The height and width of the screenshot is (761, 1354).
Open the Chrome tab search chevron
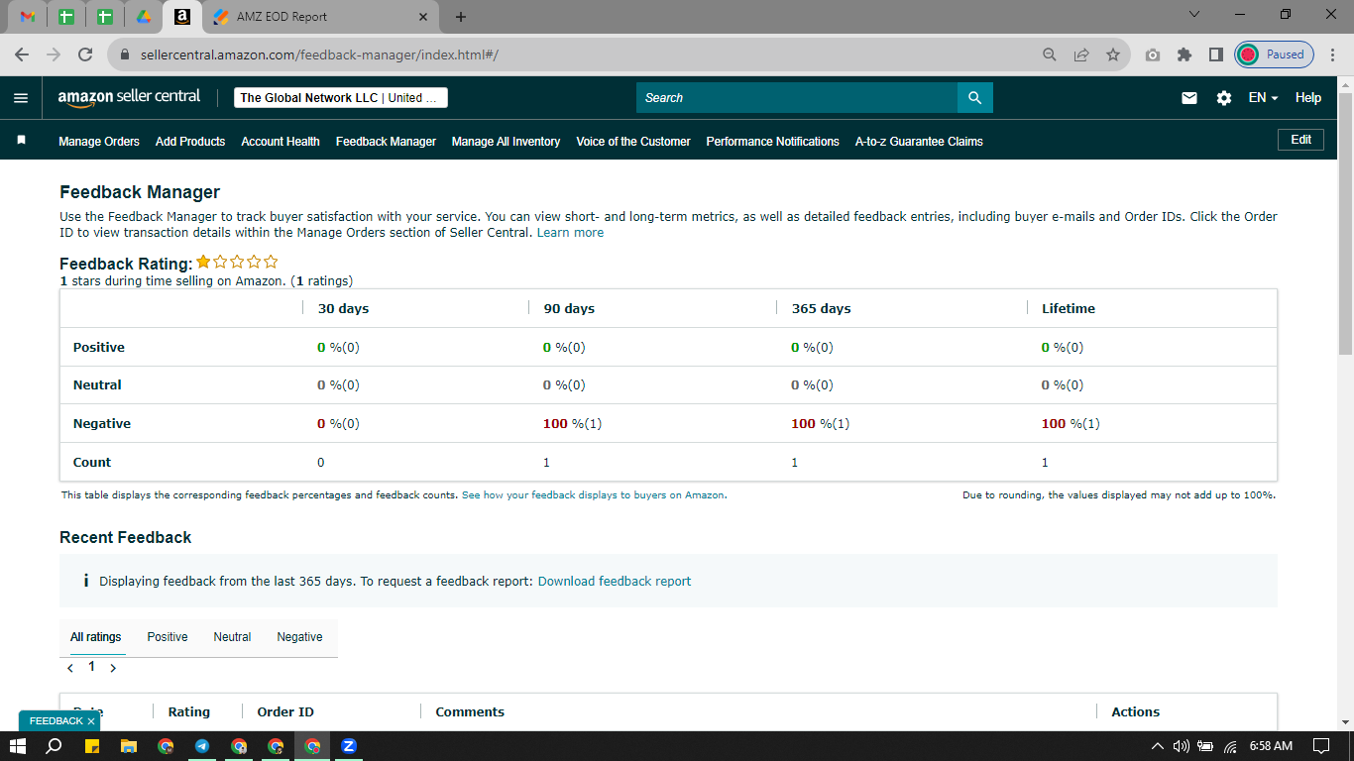coord(1193,15)
